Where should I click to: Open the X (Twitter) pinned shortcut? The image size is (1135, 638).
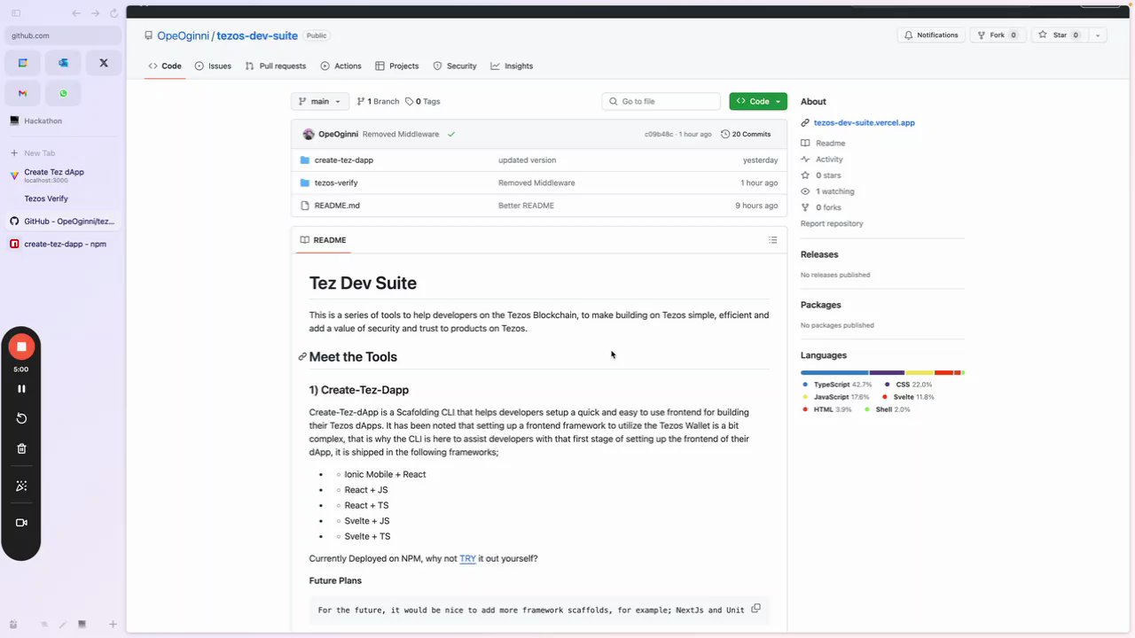[104, 63]
